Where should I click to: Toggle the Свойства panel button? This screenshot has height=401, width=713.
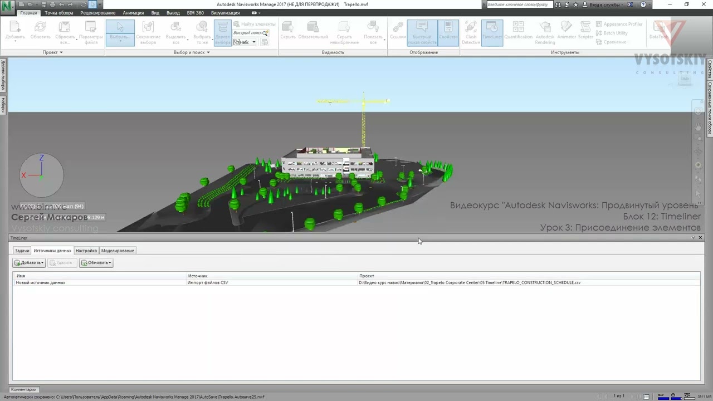click(448, 33)
